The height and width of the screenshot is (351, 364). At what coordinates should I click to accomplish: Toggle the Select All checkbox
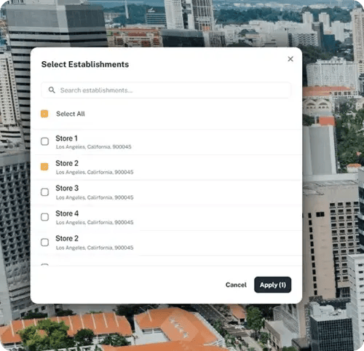click(x=44, y=114)
